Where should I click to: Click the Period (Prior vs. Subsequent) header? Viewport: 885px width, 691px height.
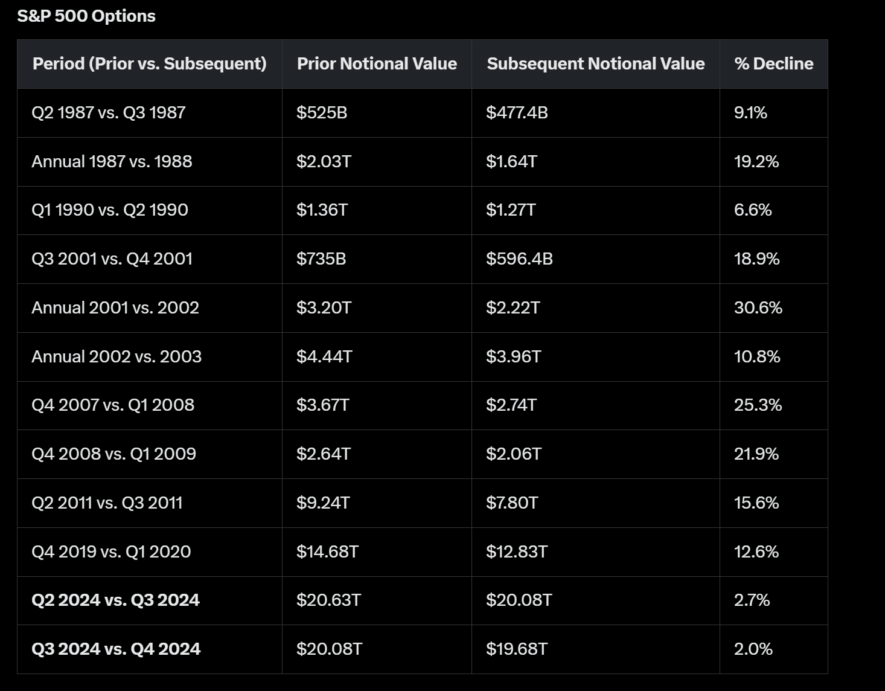pos(149,64)
